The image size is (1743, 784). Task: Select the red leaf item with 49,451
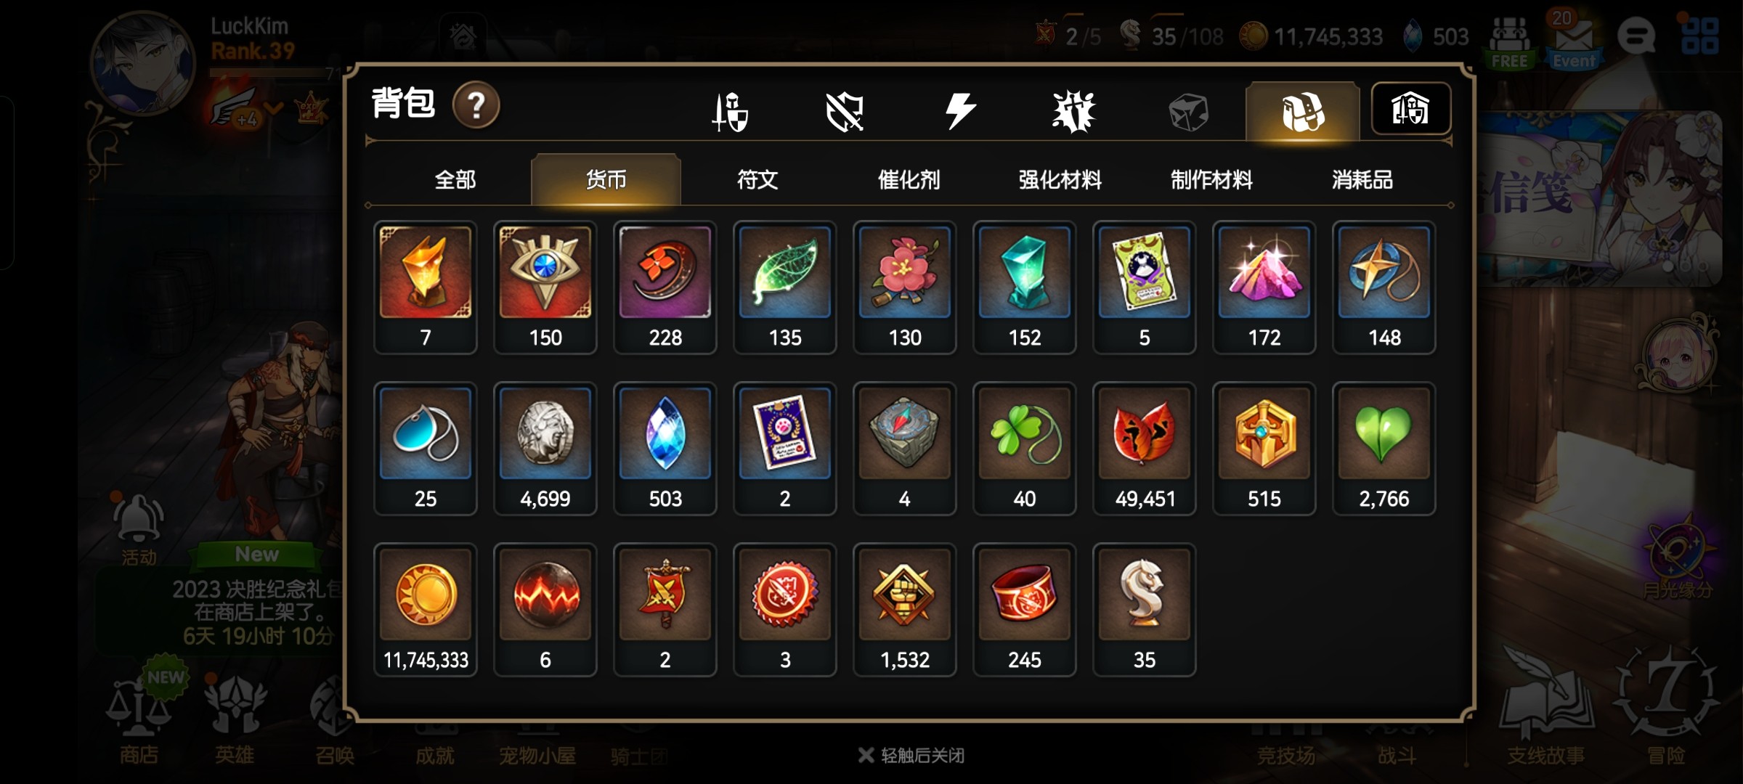click(x=1145, y=449)
